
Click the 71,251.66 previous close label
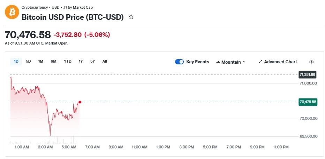coord(307,74)
